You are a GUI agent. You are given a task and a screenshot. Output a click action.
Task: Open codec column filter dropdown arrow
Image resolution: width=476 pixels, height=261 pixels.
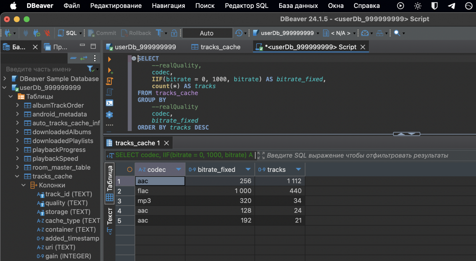pos(179,169)
